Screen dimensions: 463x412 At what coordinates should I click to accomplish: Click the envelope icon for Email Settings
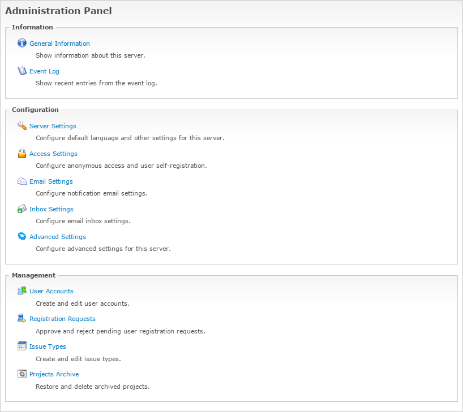22,181
